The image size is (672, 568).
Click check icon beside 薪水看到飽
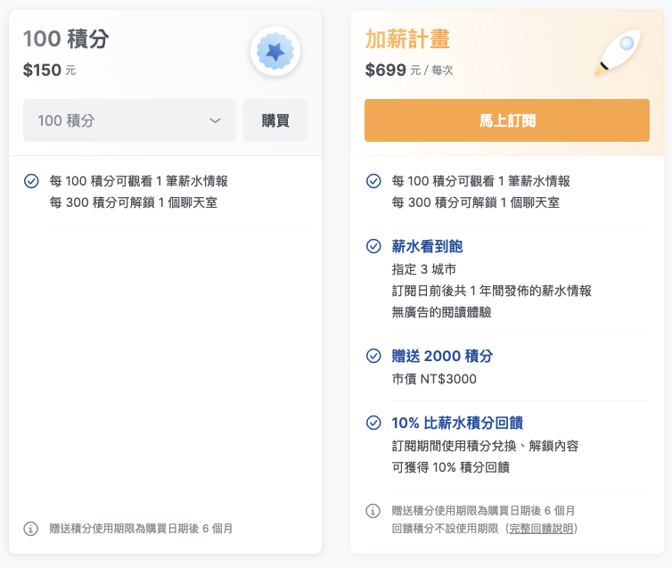click(373, 246)
